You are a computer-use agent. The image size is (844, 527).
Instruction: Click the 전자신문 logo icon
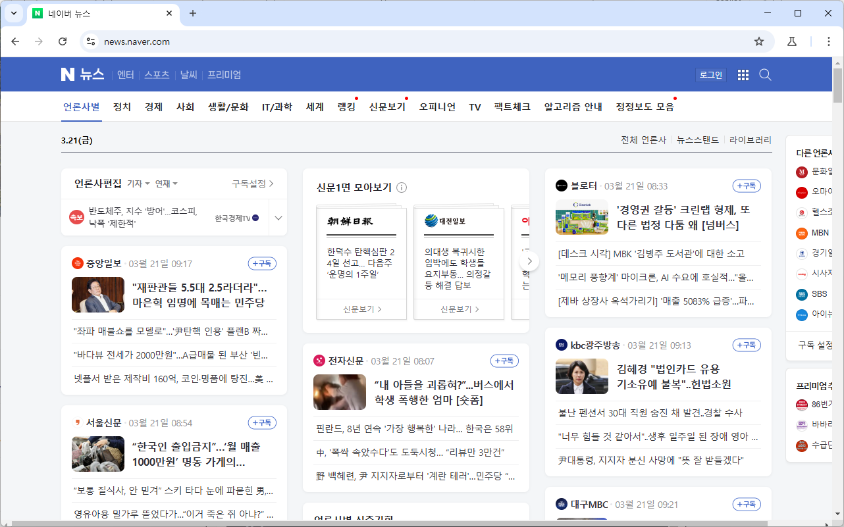click(319, 361)
